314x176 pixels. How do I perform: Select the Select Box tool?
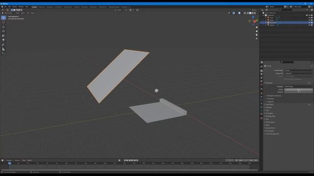pyautogui.click(x=3, y=18)
